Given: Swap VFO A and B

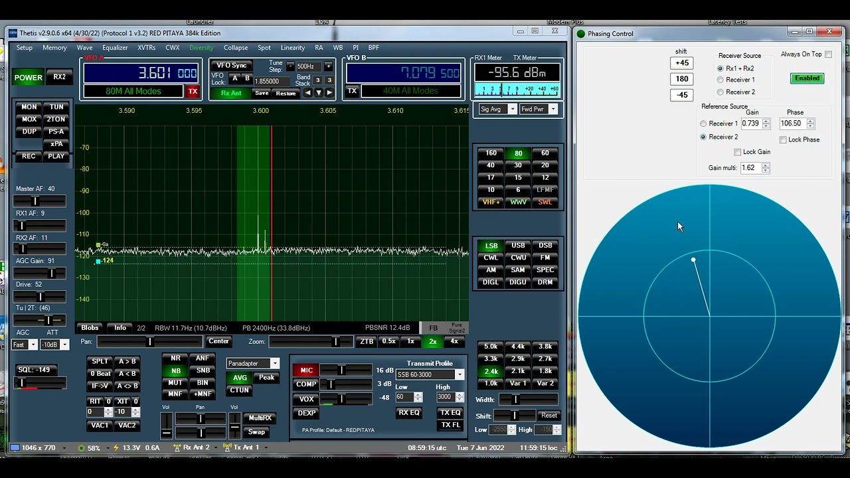Looking at the screenshot, I should point(127,386).
